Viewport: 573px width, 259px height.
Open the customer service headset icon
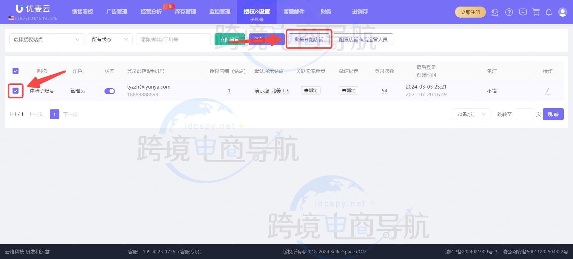point(495,12)
